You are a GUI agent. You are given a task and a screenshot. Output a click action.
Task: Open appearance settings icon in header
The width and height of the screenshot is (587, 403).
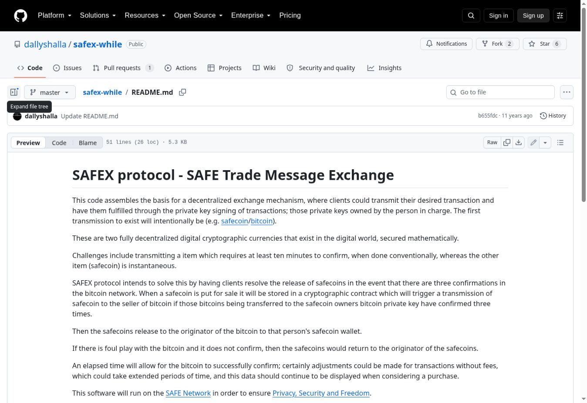tap(560, 16)
